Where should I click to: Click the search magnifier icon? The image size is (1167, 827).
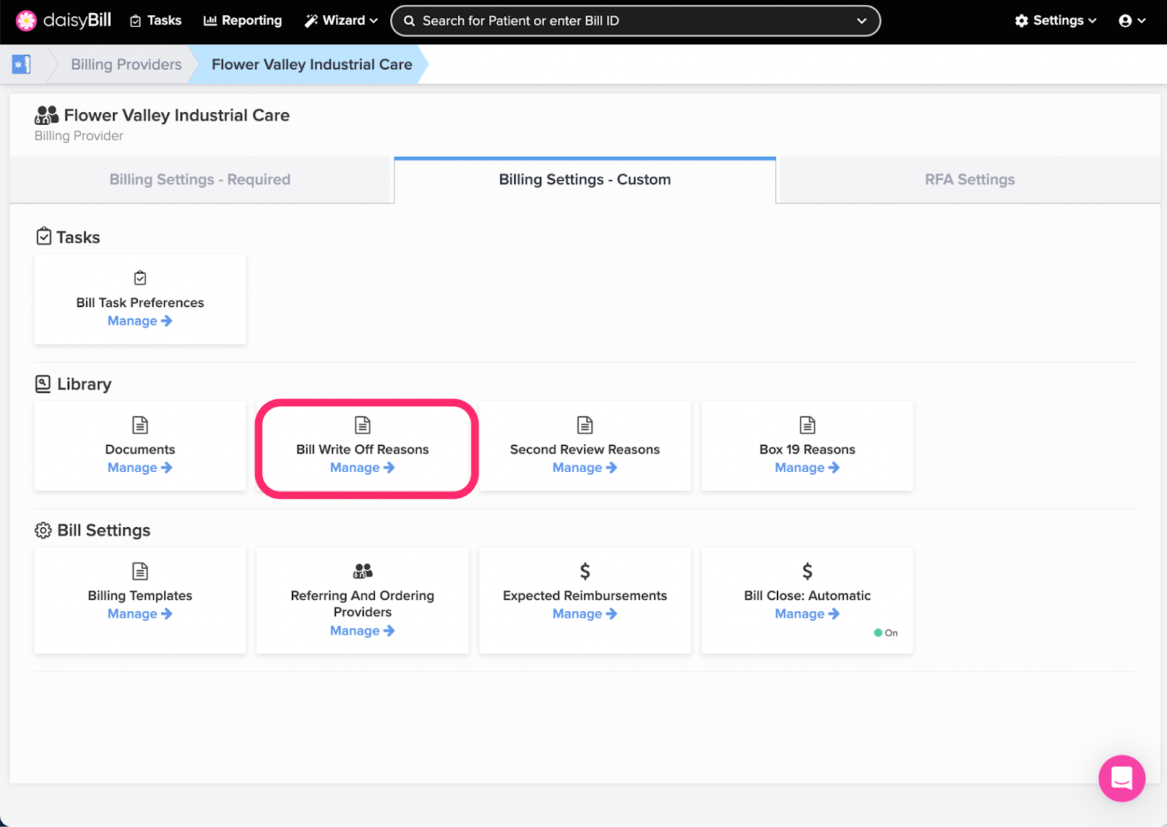(x=410, y=21)
